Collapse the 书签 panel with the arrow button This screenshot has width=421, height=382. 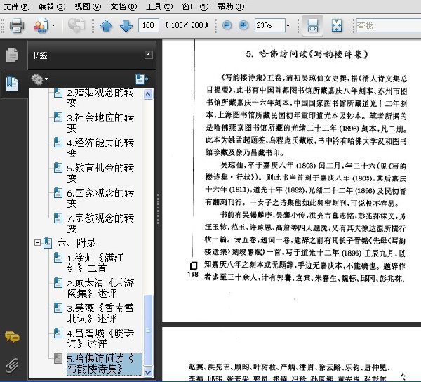pyautogui.click(x=149, y=55)
